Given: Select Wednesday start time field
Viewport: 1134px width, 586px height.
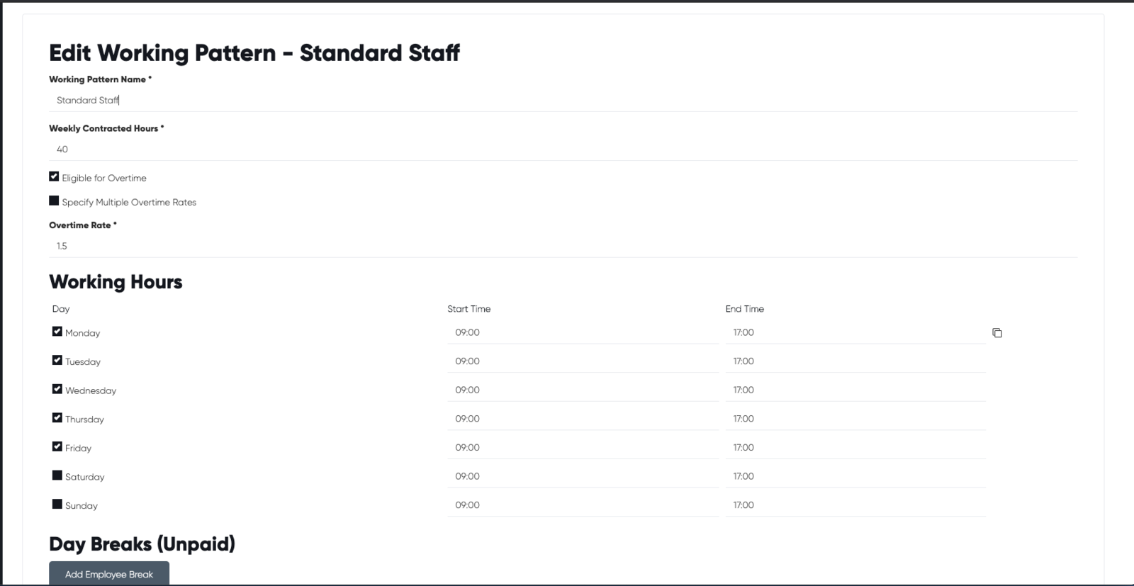Looking at the screenshot, I should coord(583,390).
